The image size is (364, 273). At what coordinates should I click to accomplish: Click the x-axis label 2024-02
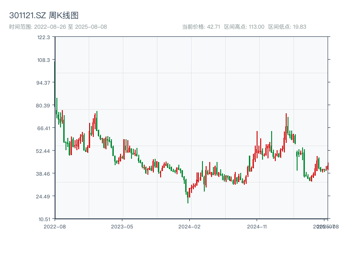[x=189, y=227]
